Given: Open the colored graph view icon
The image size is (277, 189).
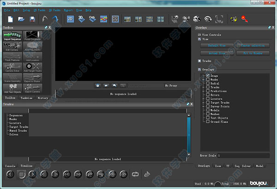Looking at the screenshot, I should coord(104,19).
